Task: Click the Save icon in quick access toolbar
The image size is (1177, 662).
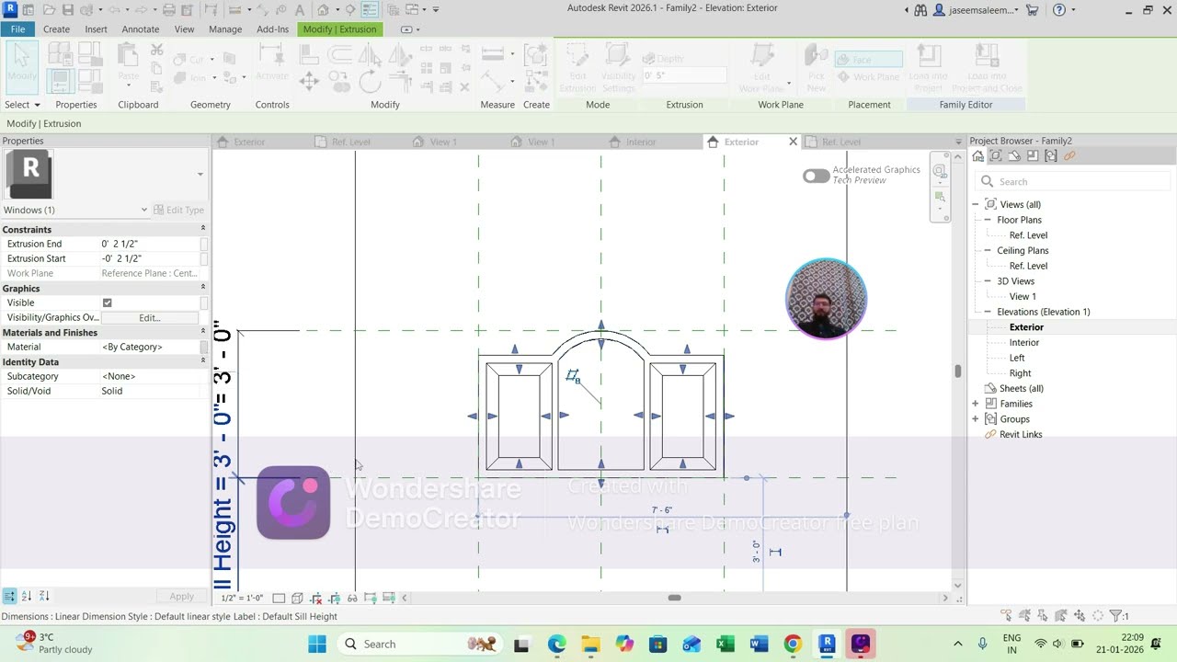Action: tap(67, 10)
